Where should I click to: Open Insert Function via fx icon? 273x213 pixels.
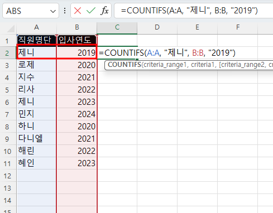coord(104,11)
